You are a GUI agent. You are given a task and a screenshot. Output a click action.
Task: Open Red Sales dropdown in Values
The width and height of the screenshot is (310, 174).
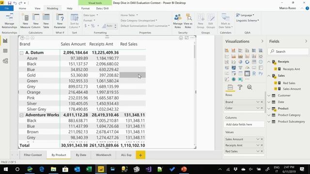tap(258, 151)
